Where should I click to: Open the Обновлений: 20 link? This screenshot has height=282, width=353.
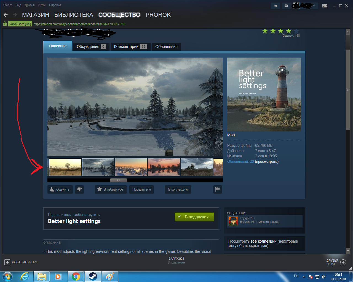pyautogui.click(x=240, y=162)
